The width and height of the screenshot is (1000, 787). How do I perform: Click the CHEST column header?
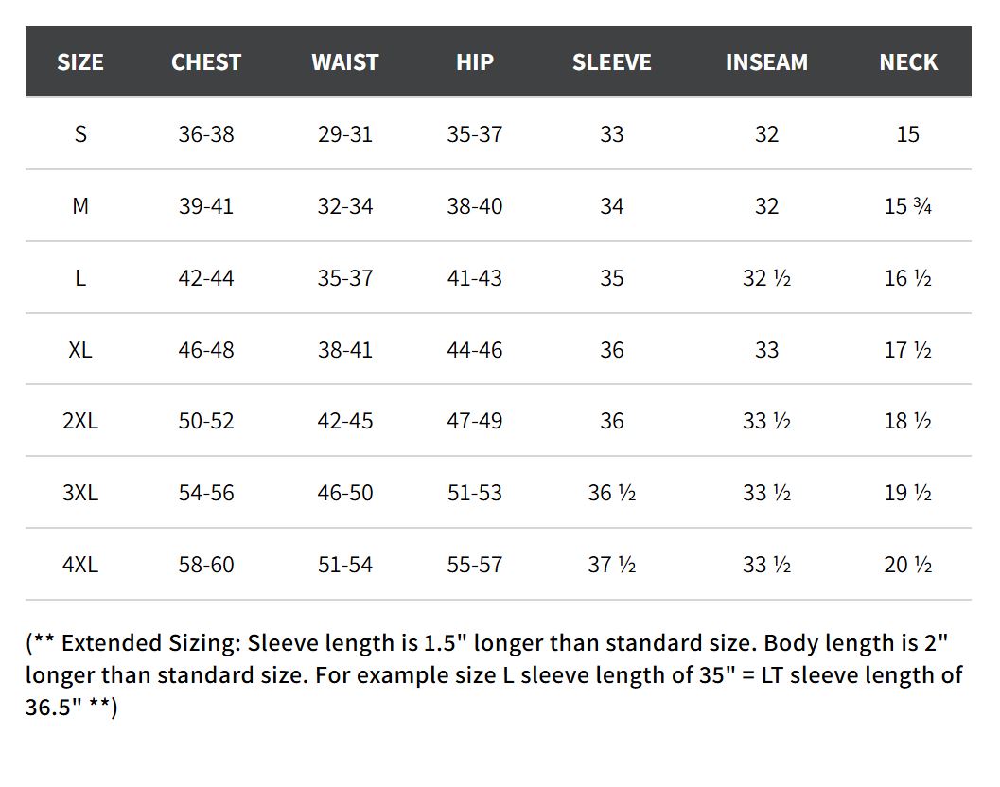(x=206, y=62)
